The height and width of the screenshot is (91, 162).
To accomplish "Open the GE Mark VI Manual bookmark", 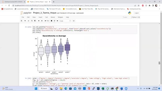I will 38,9.
